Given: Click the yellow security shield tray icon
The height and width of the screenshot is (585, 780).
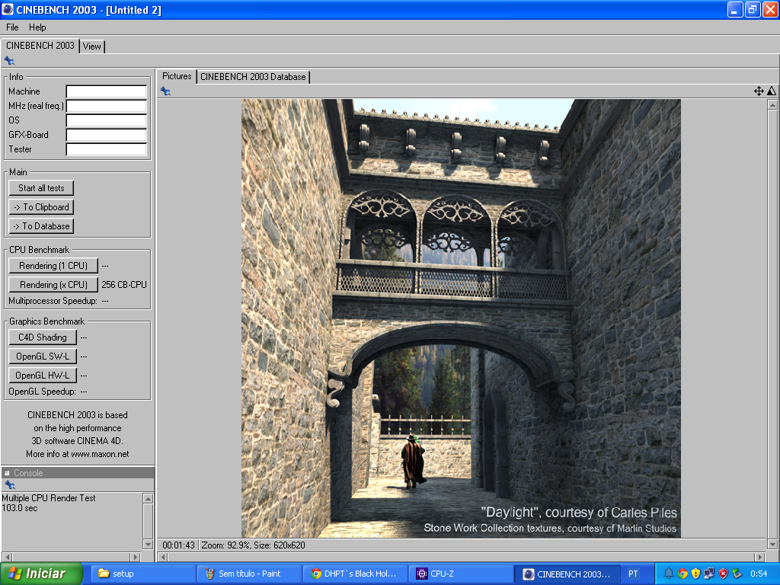Looking at the screenshot, I should click(x=695, y=574).
